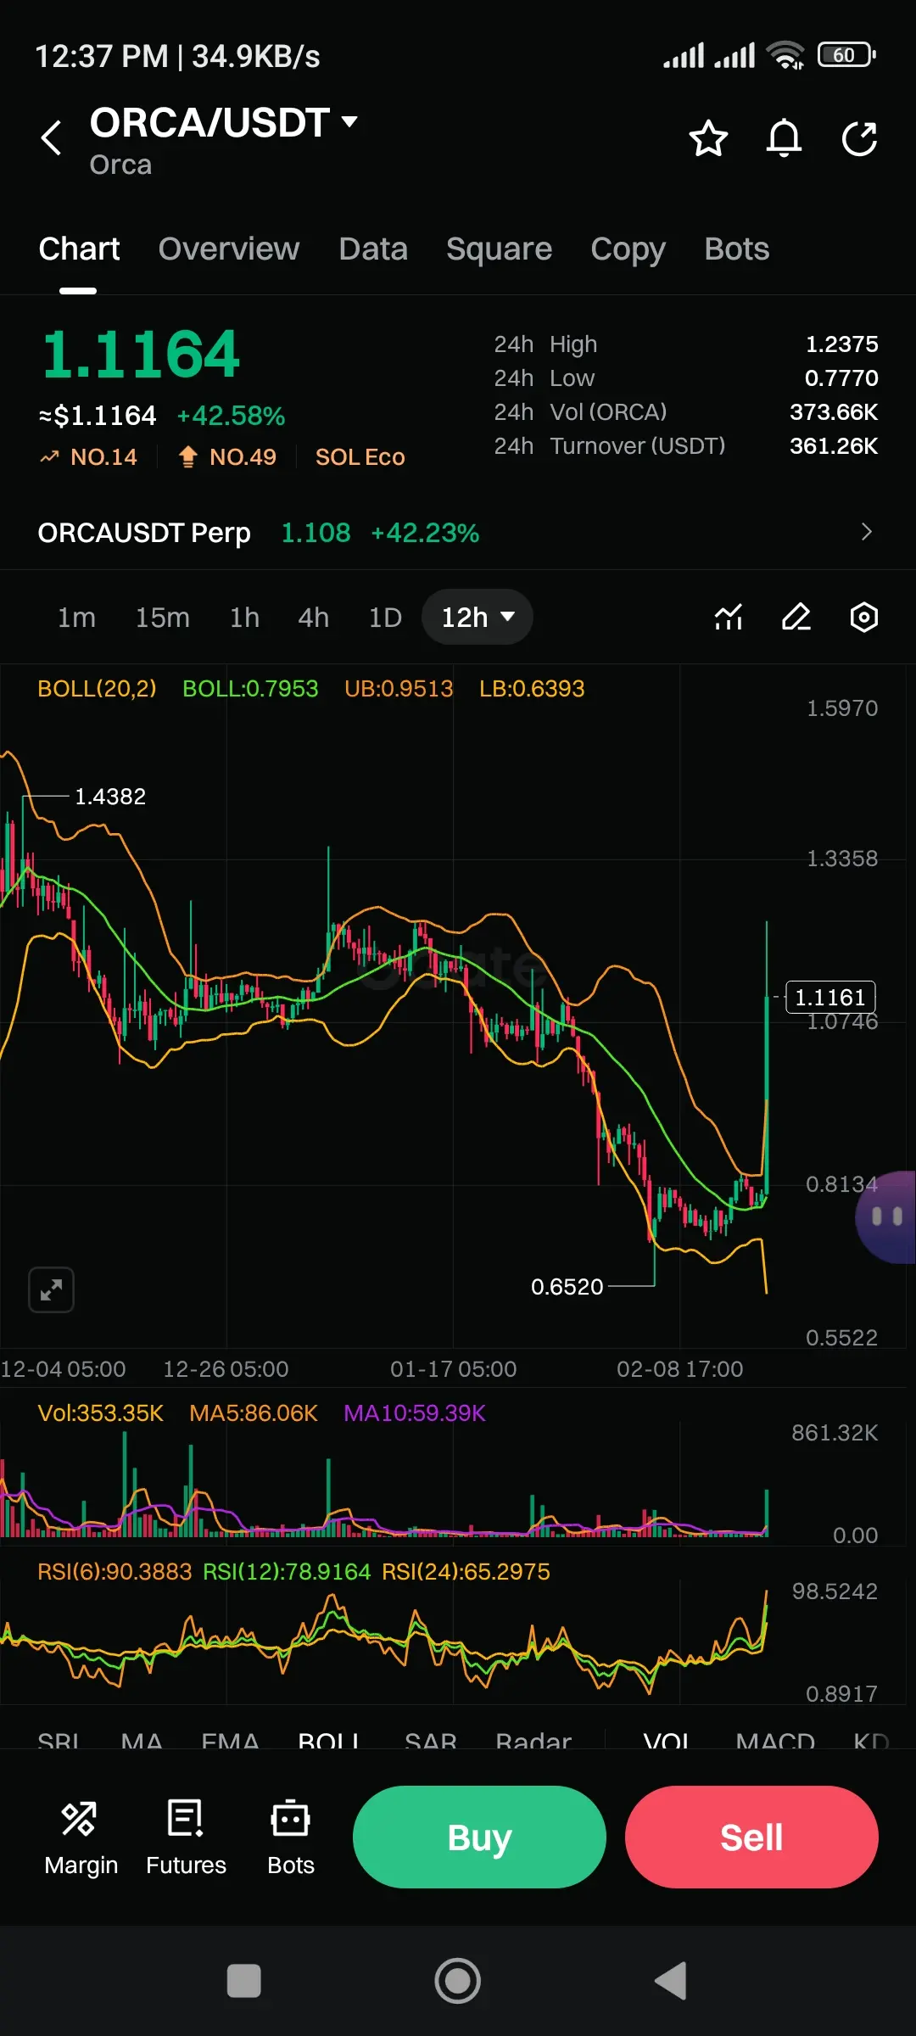916x2036 pixels.
Task: Select the 1D timeframe
Action: [385, 617]
